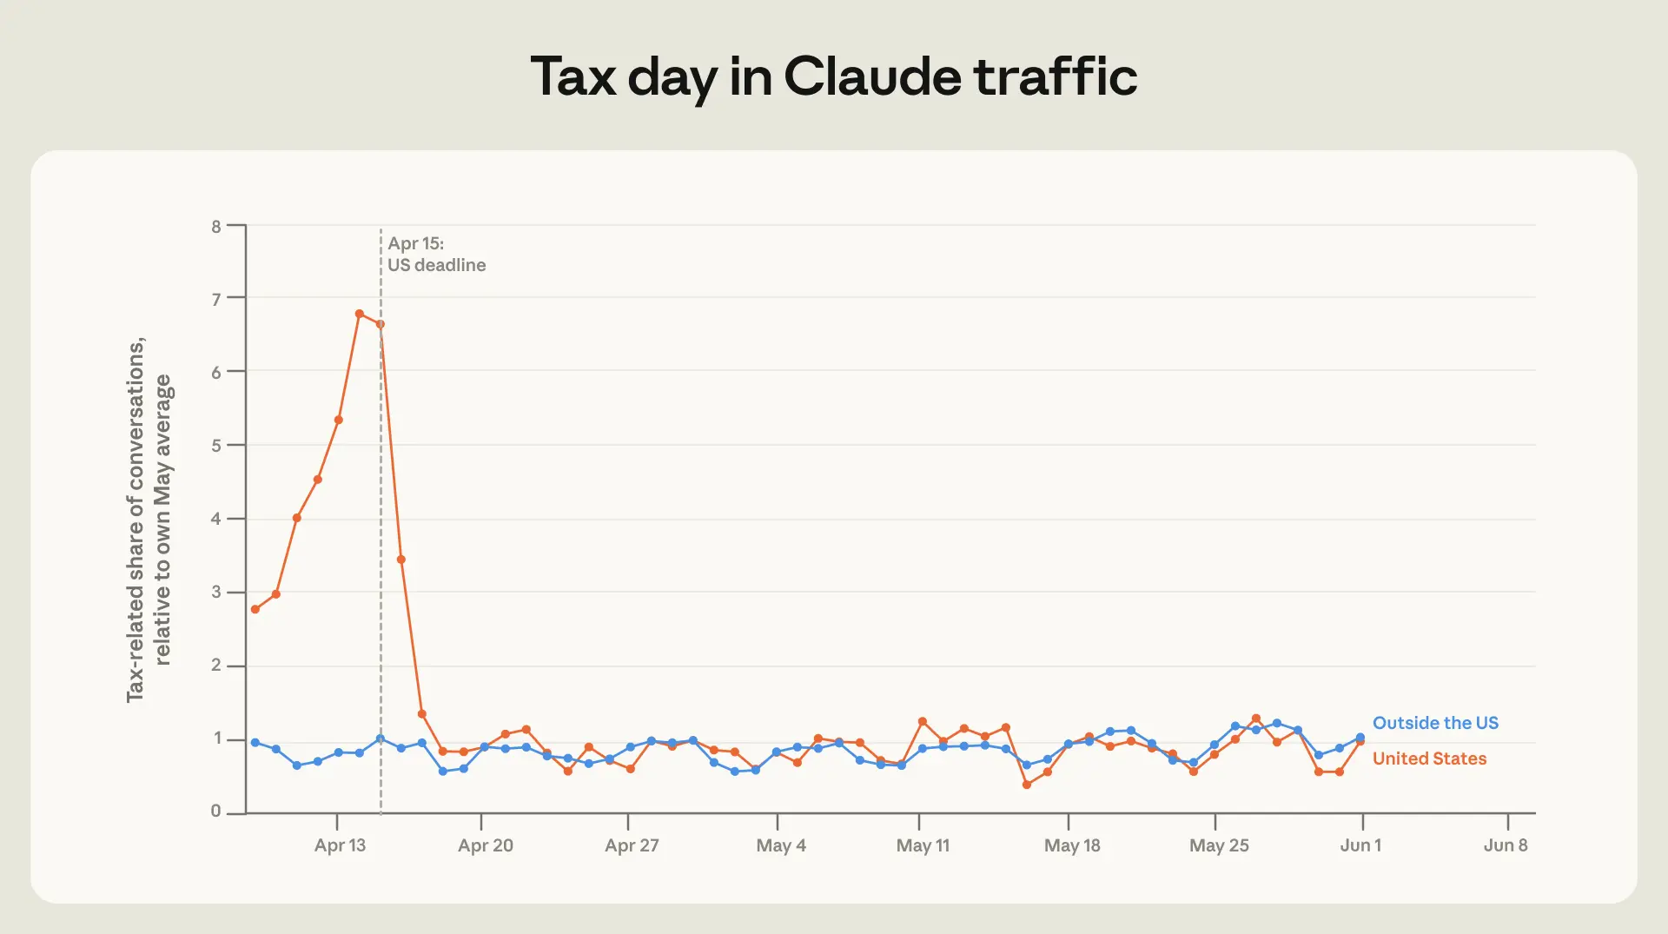The height and width of the screenshot is (934, 1668).
Task: Click the vertical y-axis title text
Action: (x=149, y=520)
